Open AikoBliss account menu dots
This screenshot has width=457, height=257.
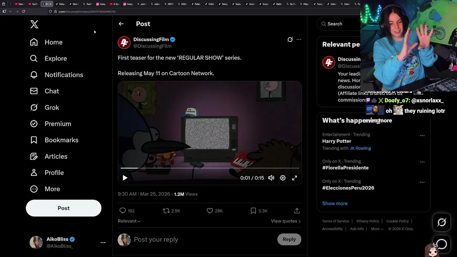pos(103,242)
